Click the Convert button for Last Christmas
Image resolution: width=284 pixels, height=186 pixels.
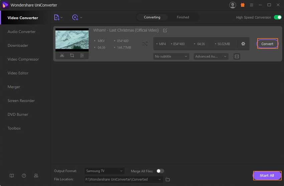pyautogui.click(x=267, y=44)
